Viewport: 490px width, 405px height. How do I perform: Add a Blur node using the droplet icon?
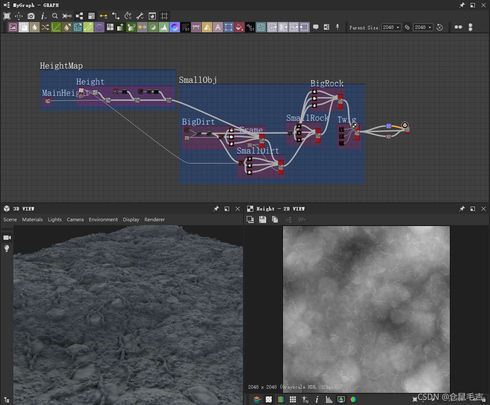(x=35, y=27)
